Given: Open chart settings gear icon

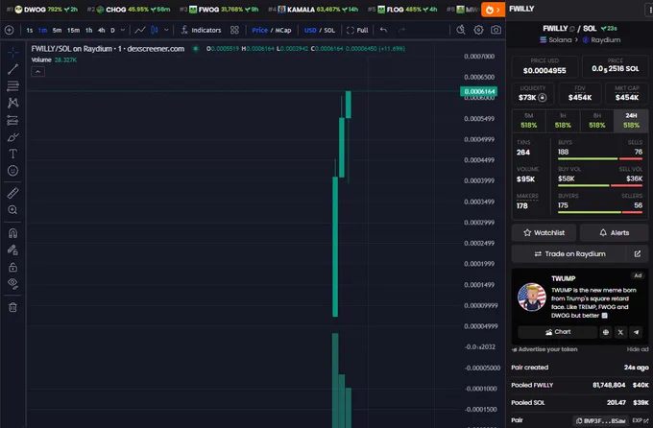Looking at the screenshot, I should pos(478,30).
